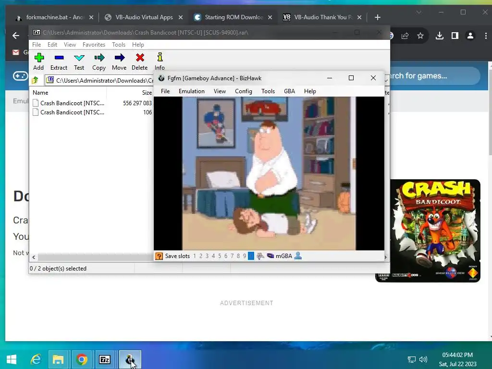Click the Info icon in 7-Zip toolbar
This screenshot has width=492, height=369.
click(160, 57)
